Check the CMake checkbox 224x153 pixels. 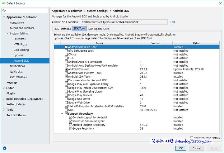coord(66,55)
